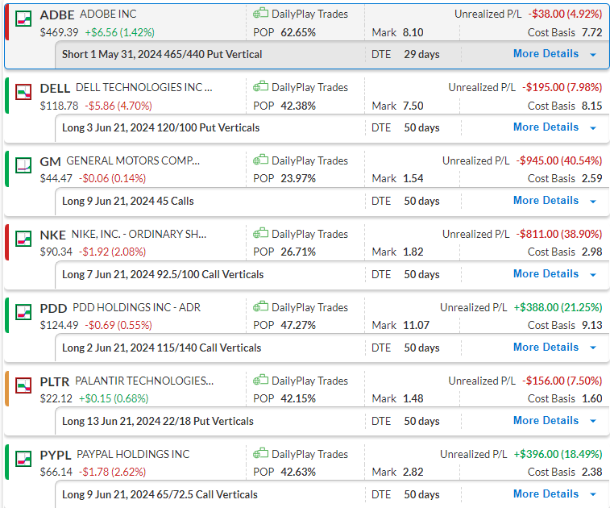Screen dimensions: 610x508
Task: Open the PYPL risk graph icon
Action: (x=23, y=459)
